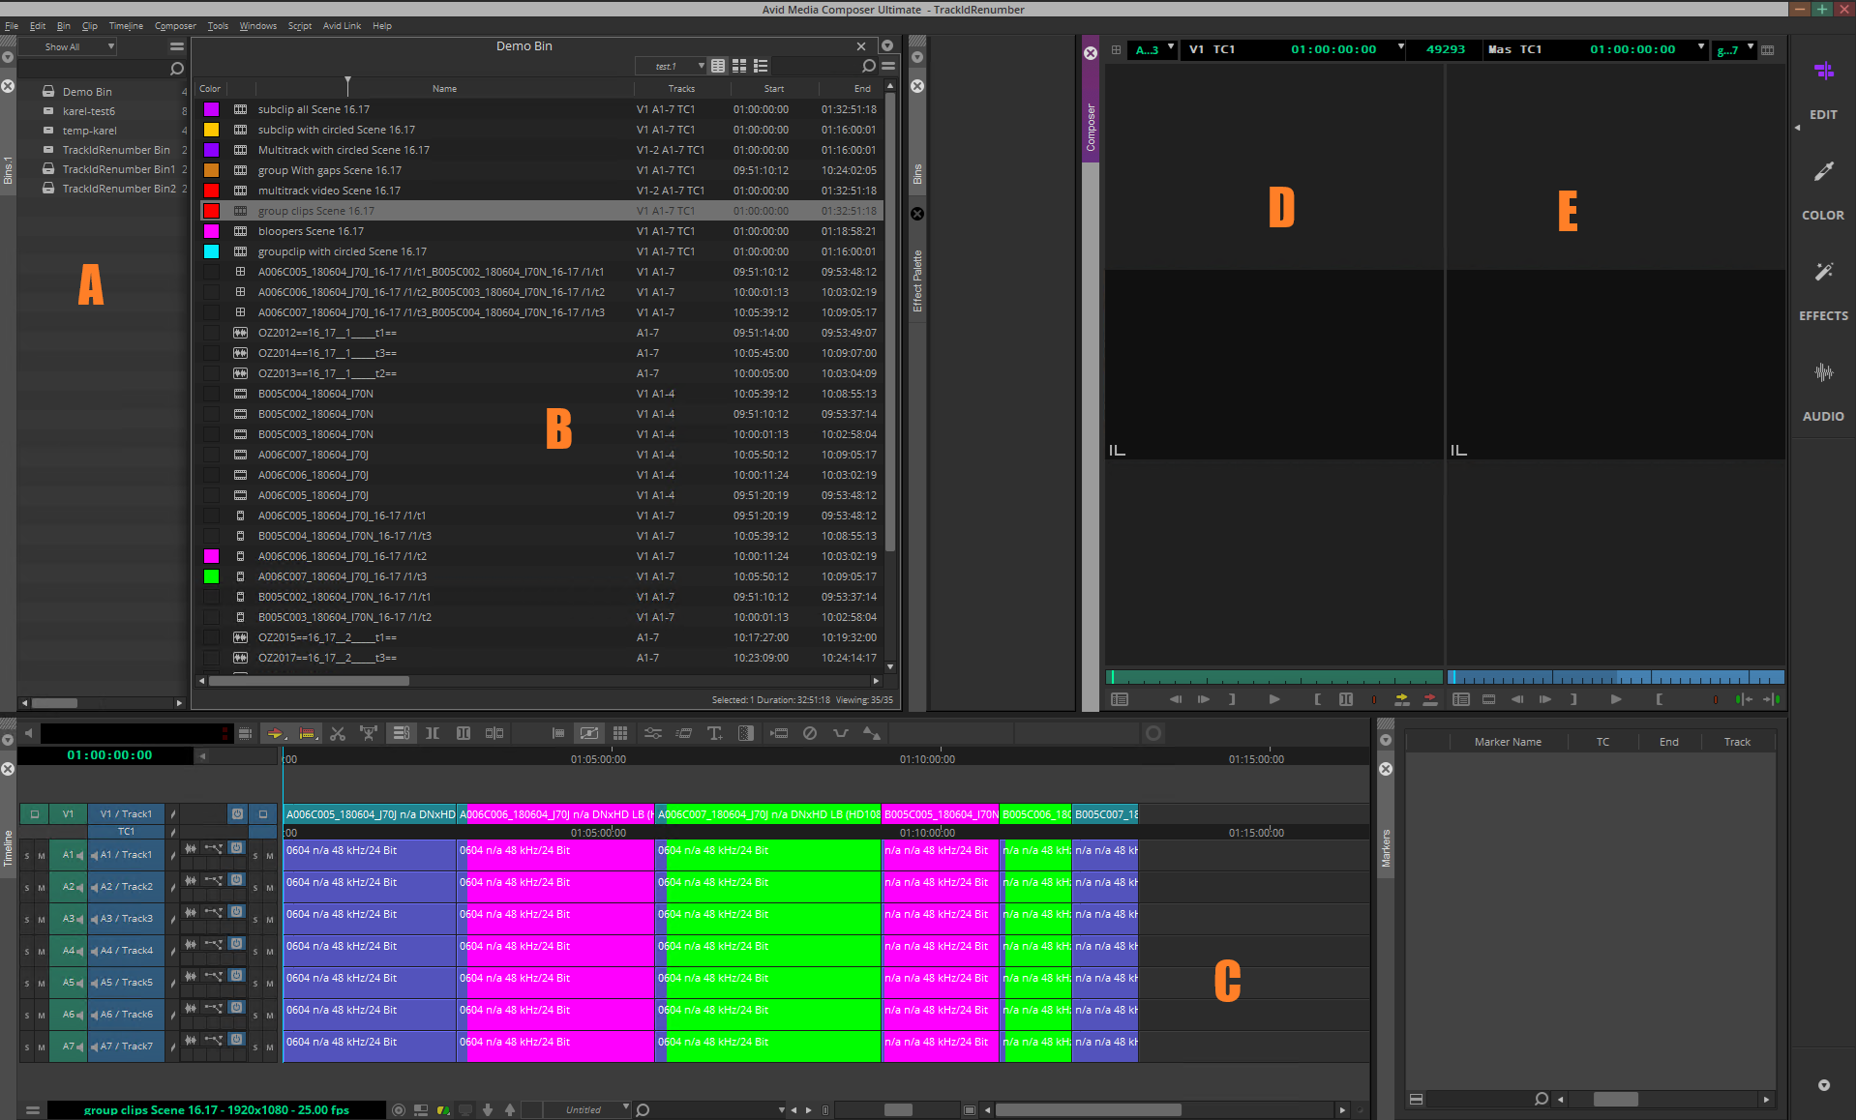The height and width of the screenshot is (1120, 1856).
Task: Click the Marker Name column header
Action: [1508, 742]
